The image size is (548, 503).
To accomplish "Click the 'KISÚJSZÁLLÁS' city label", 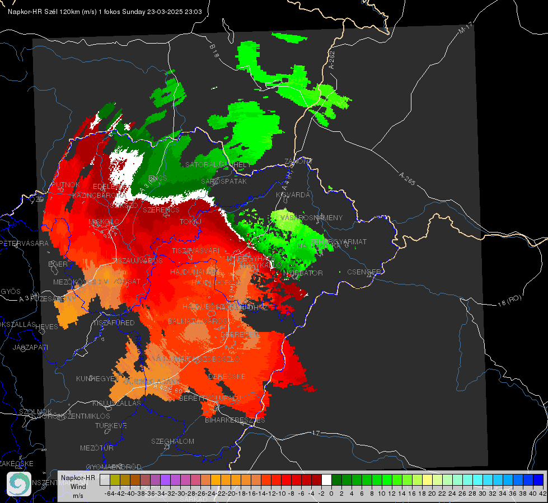I will click(117, 404).
